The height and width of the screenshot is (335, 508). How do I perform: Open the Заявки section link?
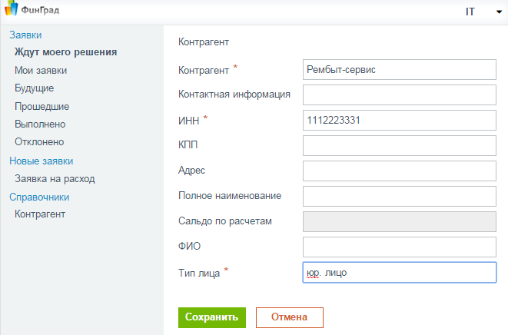(25, 35)
